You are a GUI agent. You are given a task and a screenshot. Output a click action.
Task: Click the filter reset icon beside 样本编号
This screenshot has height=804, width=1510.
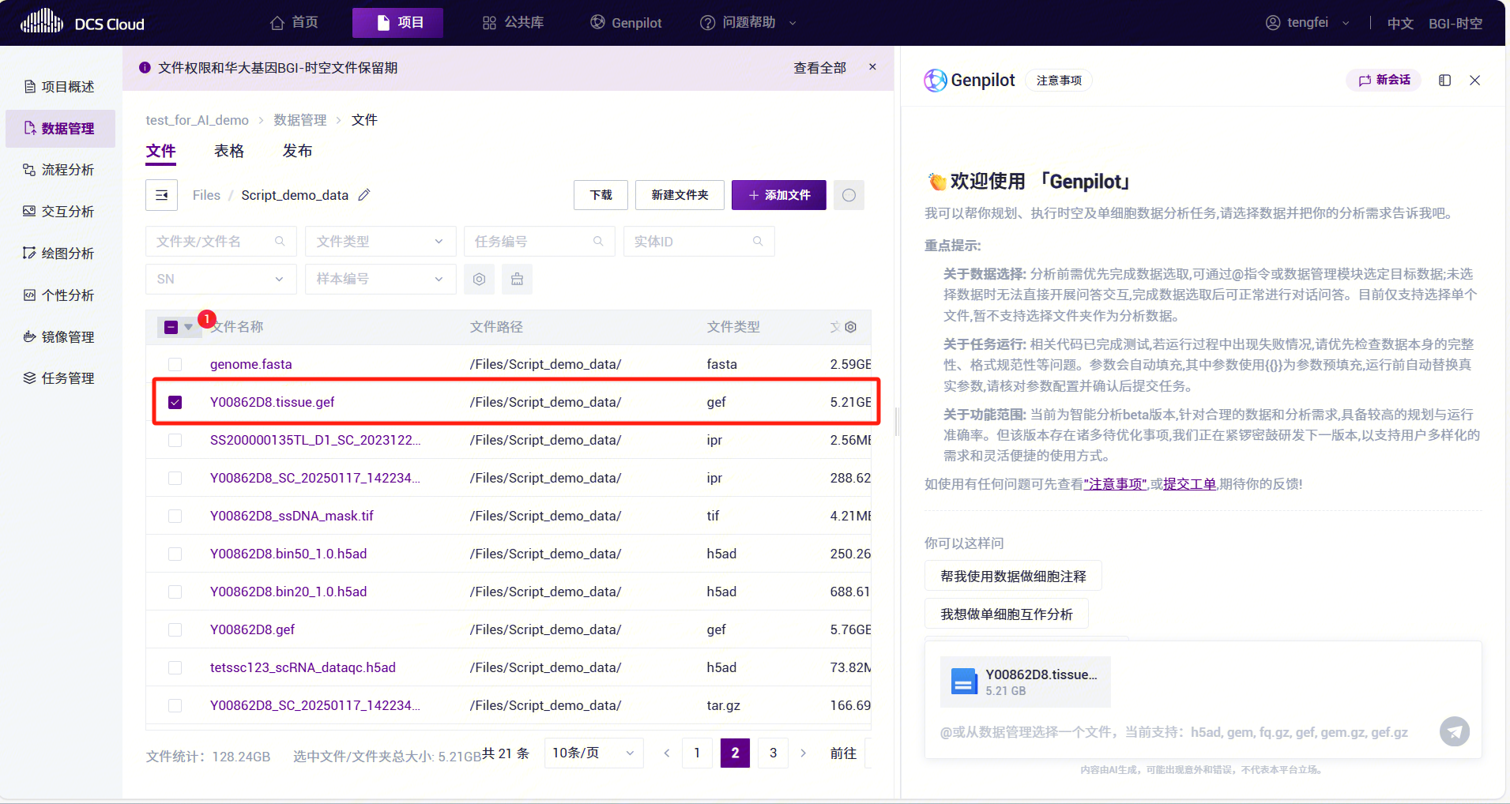point(479,279)
